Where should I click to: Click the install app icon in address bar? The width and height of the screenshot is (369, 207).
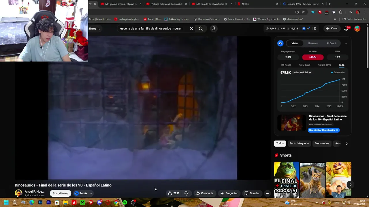click(x=297, y=12)
